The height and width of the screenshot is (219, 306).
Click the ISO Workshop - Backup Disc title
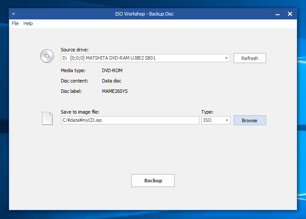[144, 14]
